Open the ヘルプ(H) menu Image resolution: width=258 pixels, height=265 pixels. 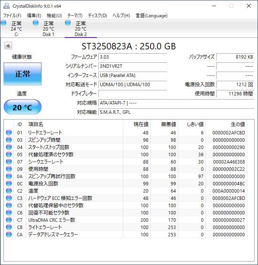(121, 16)
